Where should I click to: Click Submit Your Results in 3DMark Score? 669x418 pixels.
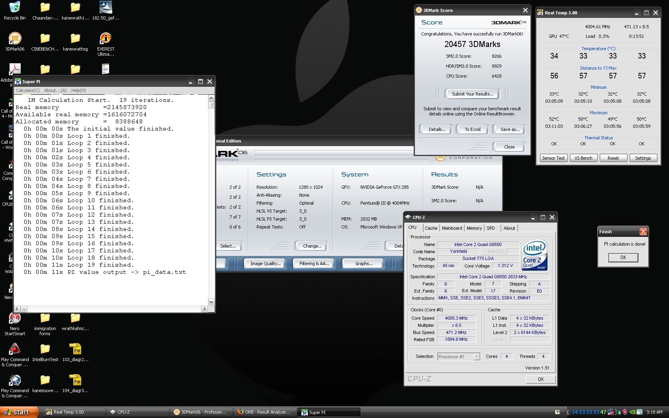pyautogui.click(x=472, y=94)
